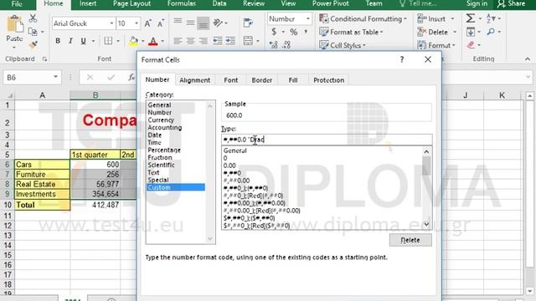Increase indent icon
The height and width of the screenshot is (301, 536).
[230, 41]
